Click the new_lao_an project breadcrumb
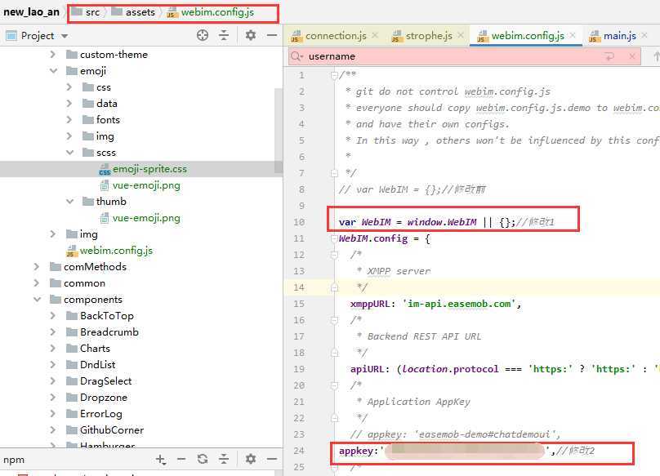The height and width of the screenshot is (476, 660). click(x=31, y=12)
